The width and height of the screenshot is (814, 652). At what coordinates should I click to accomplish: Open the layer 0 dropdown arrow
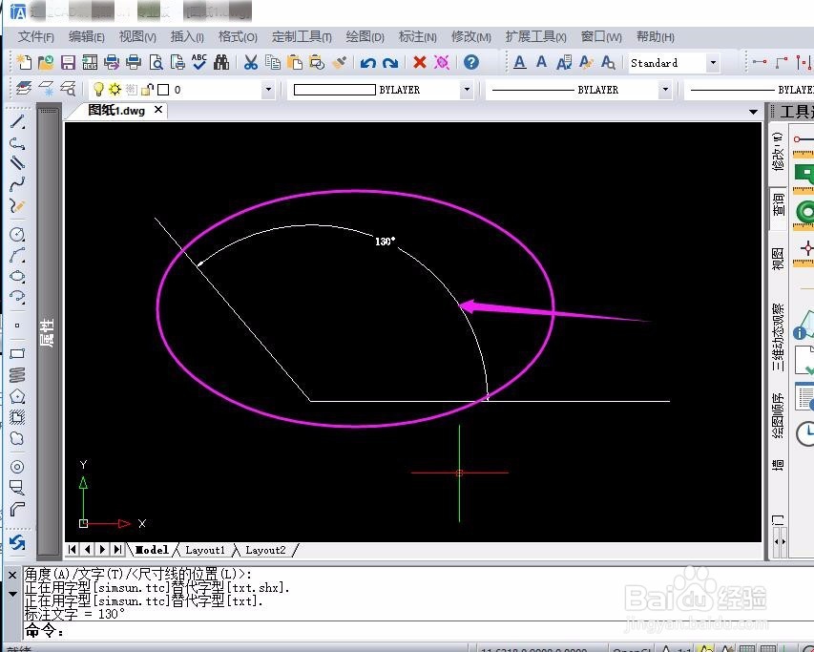pos(268,90)
